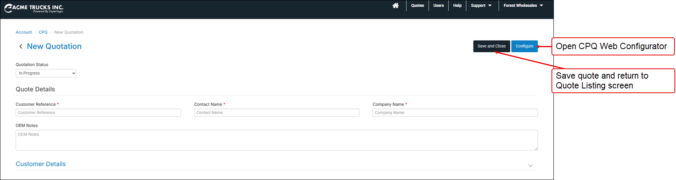This screenshot has width=676, height=180.
Task: Expand the Customer Details section heading
Action: (41, 164)
